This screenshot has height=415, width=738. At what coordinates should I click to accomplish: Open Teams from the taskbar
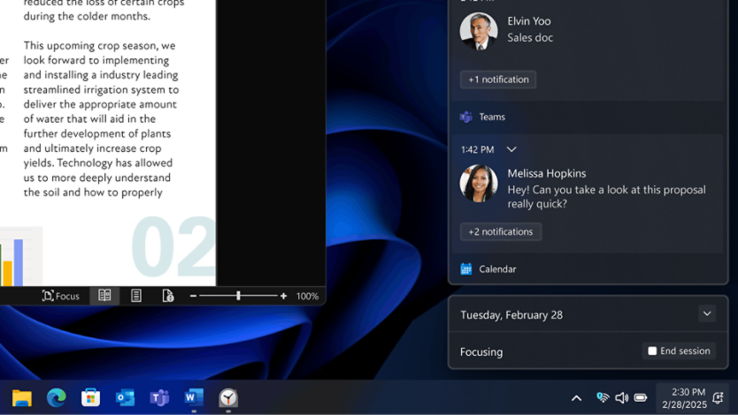[159, 398]
